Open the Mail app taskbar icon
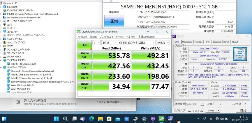252x123 pixels. point(118,119)
